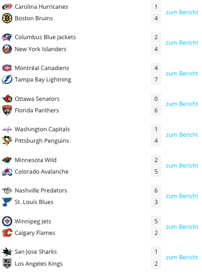
Task: Select the Columbus Blue Jackets logo
Action: 7,37
